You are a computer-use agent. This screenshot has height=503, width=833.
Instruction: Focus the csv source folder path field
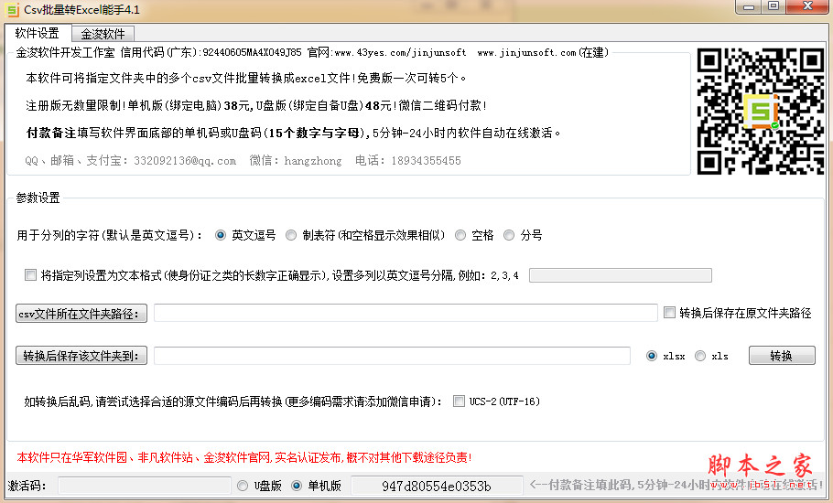(406, 313)
